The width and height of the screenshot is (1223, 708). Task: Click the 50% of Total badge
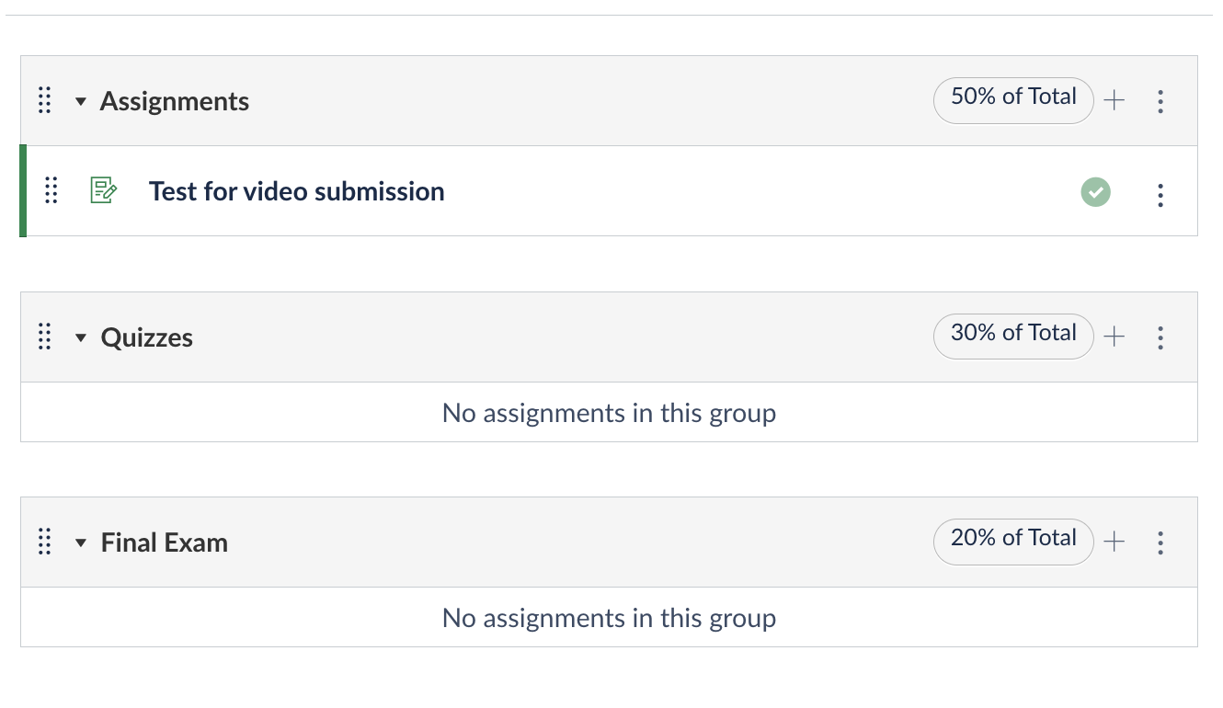pos(1013,98)
